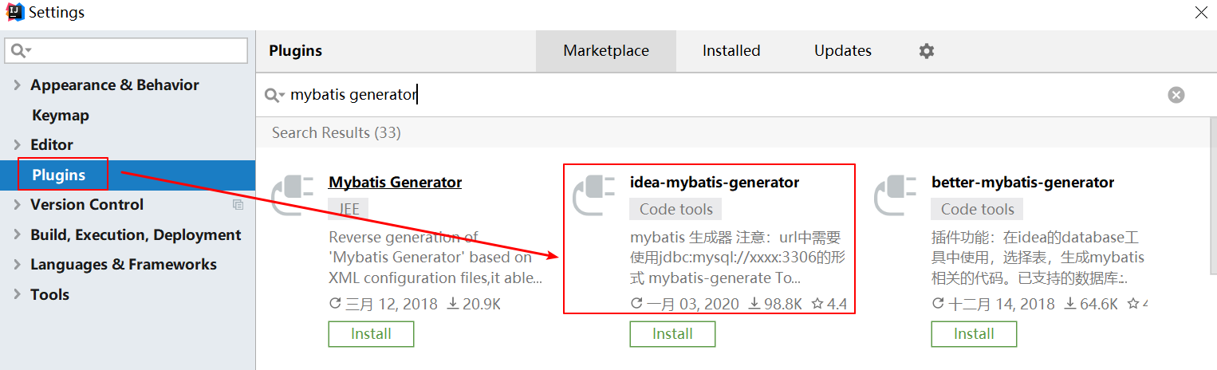Select Keymap in the settings tree
The image size is (1217, 370).
[61, 116]
